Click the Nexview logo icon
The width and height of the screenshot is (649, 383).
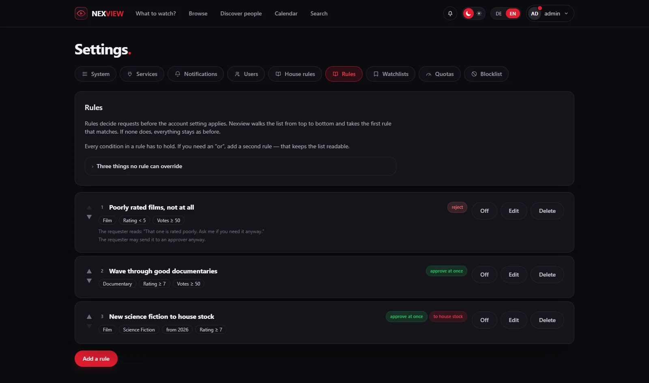pyautogui.click(x=81, y=13)
